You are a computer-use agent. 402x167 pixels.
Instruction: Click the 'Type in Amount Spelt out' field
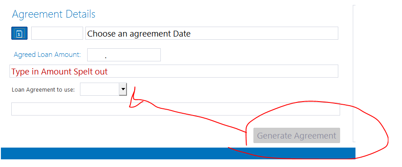(x=174, y=71)
